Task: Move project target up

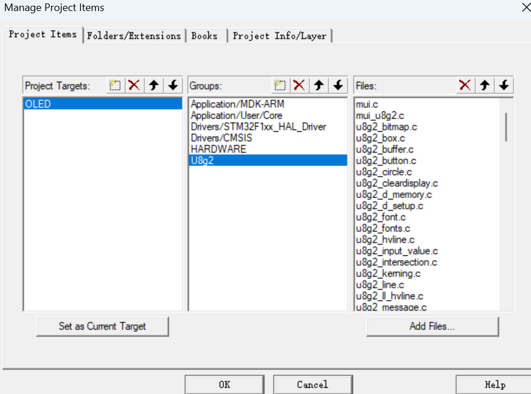Action: tap(154, 85)
